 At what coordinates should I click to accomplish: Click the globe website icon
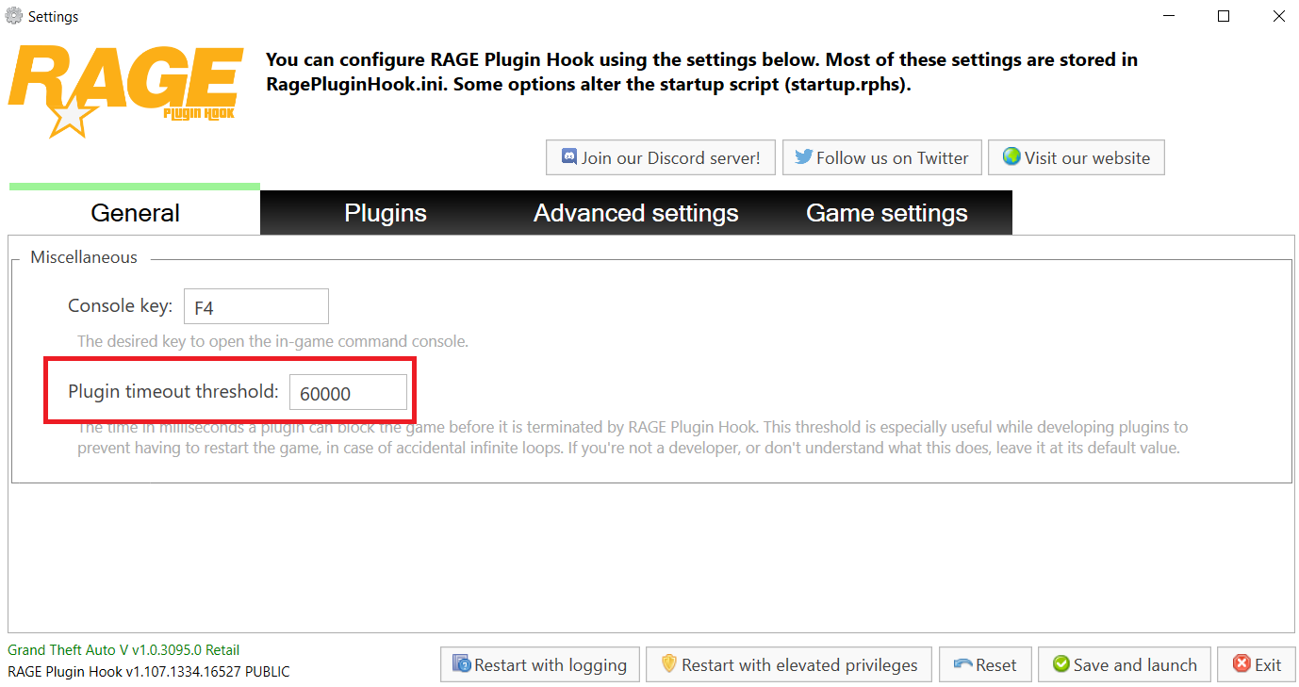coord(1011,157)
